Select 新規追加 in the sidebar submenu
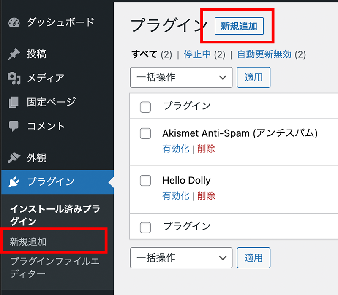The height and width of the screenshot is (295, 338). point(28,241)
